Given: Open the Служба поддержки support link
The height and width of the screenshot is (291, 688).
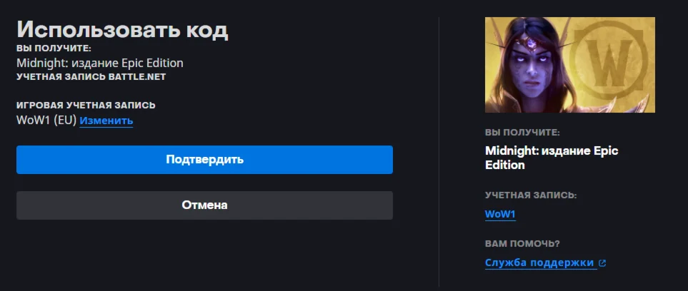Looking at the screenshot, I should pyautogui.click(x=539, y=262).
